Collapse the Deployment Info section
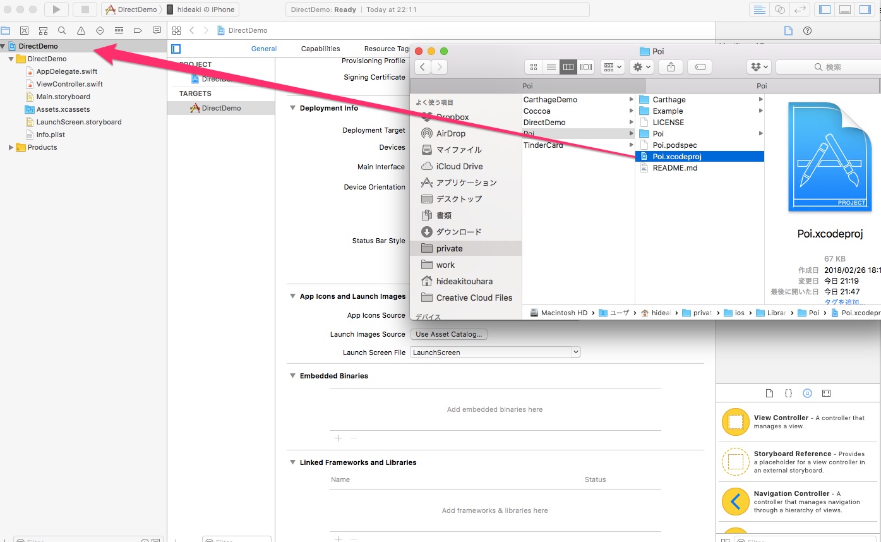The image size is (881, 542). tap(293, 108)
